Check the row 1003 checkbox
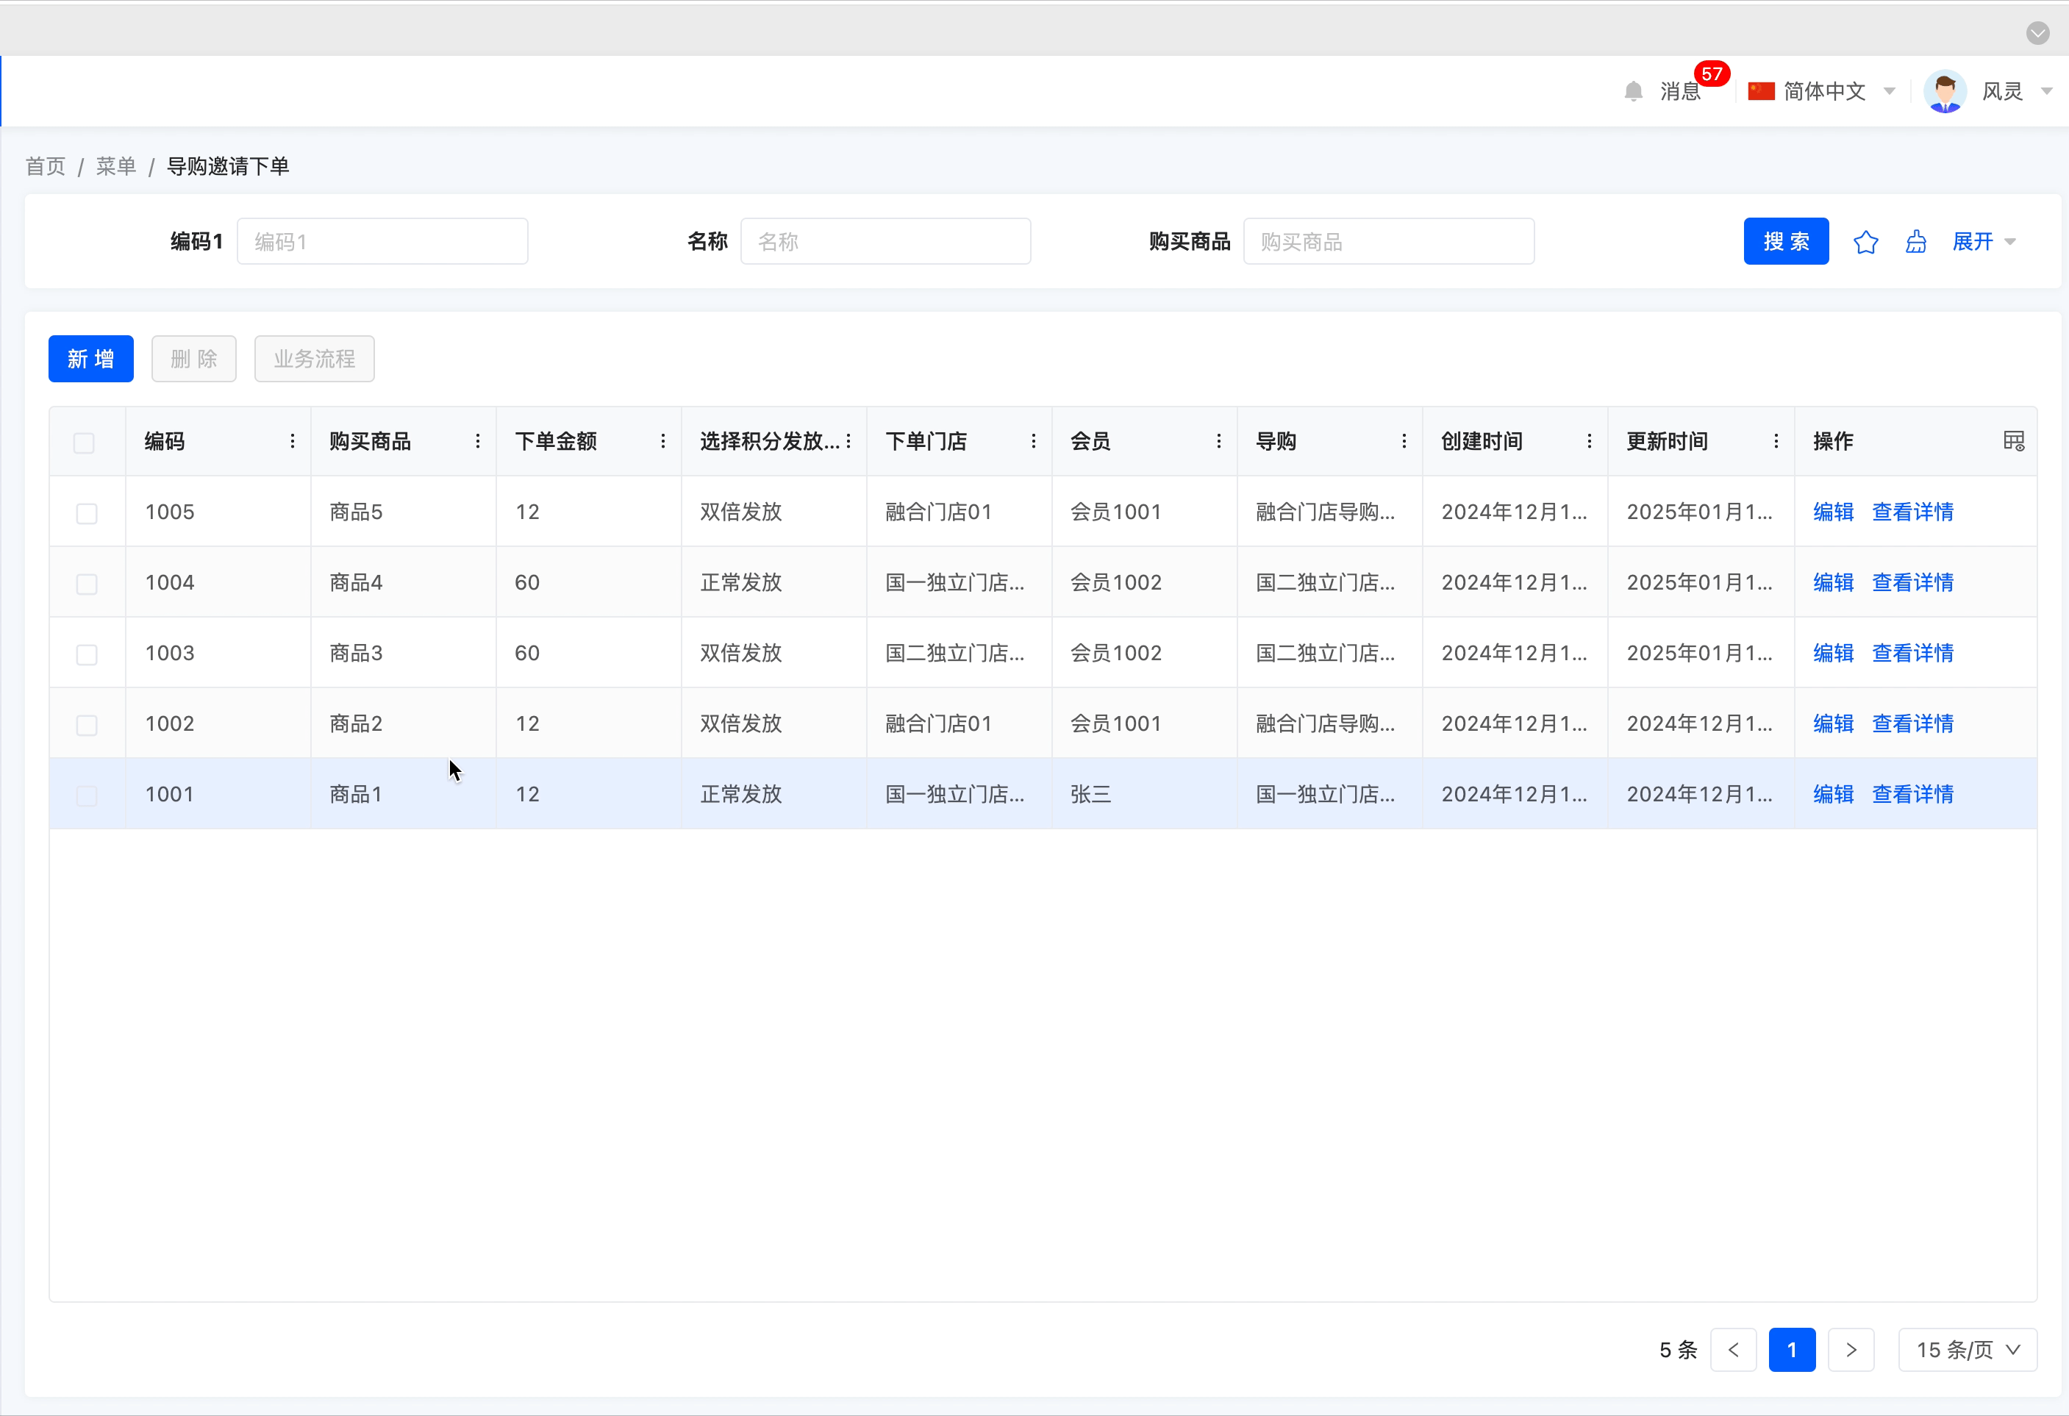2069x1416 pixels. coord(86,655)
